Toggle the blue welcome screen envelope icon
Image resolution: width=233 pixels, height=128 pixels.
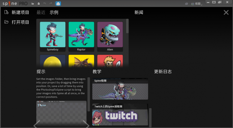[x=58, y=4]
